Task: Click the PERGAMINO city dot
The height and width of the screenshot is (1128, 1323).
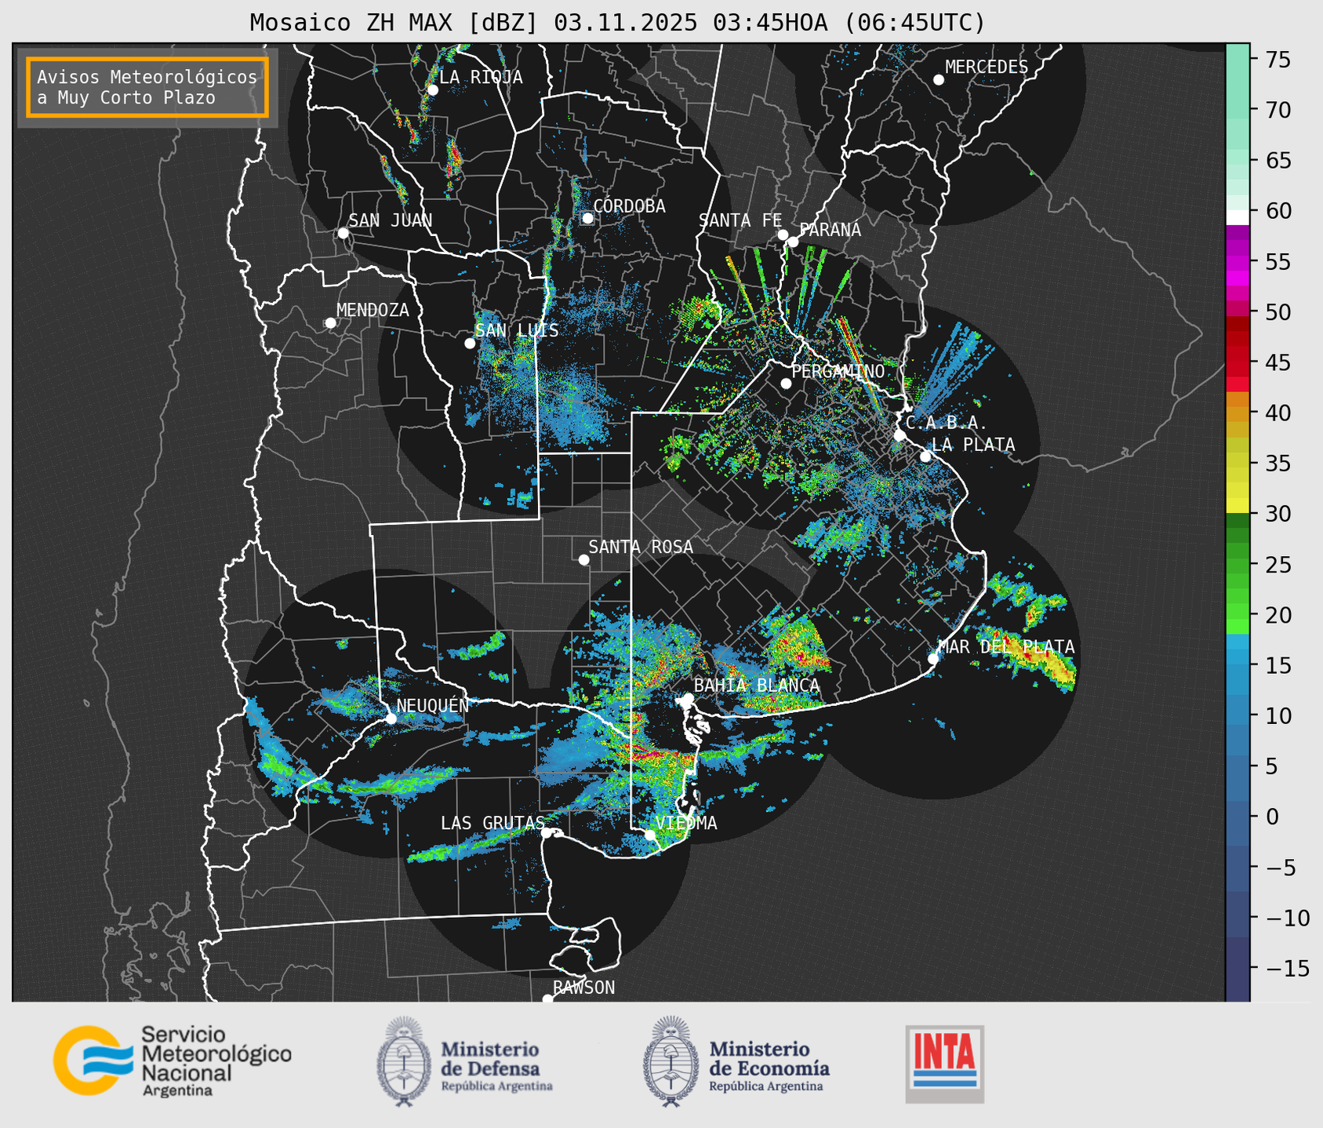Action: coord(786,384)
